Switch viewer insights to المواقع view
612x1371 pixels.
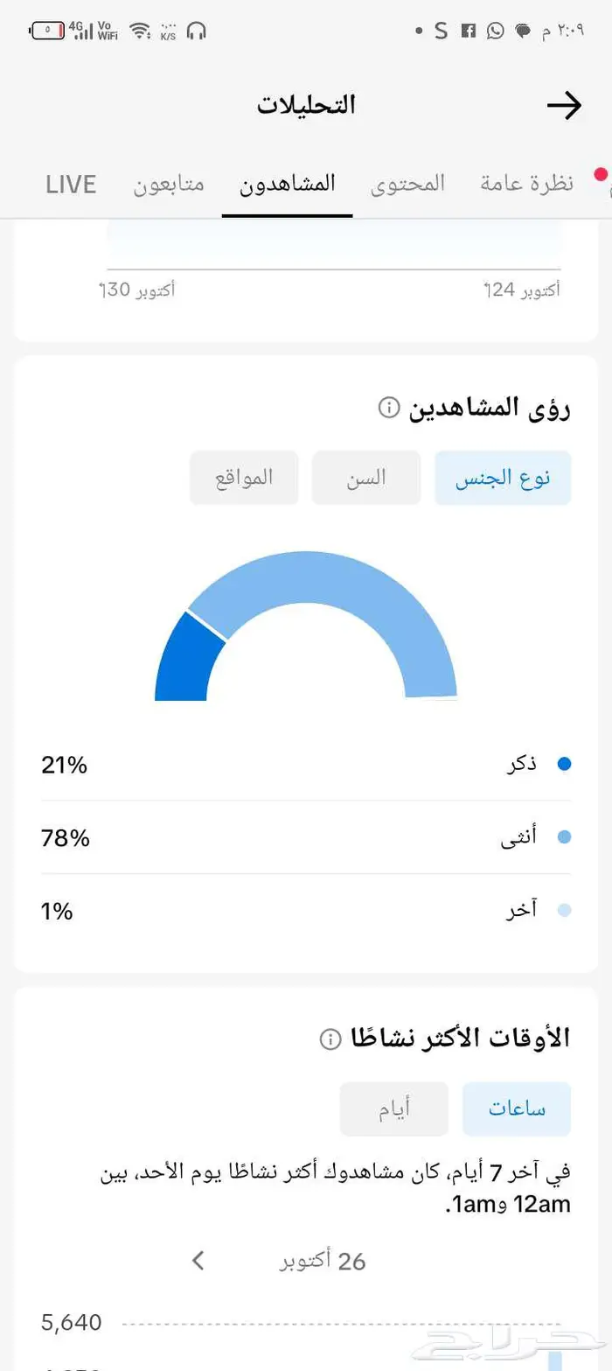click(244, 477)
